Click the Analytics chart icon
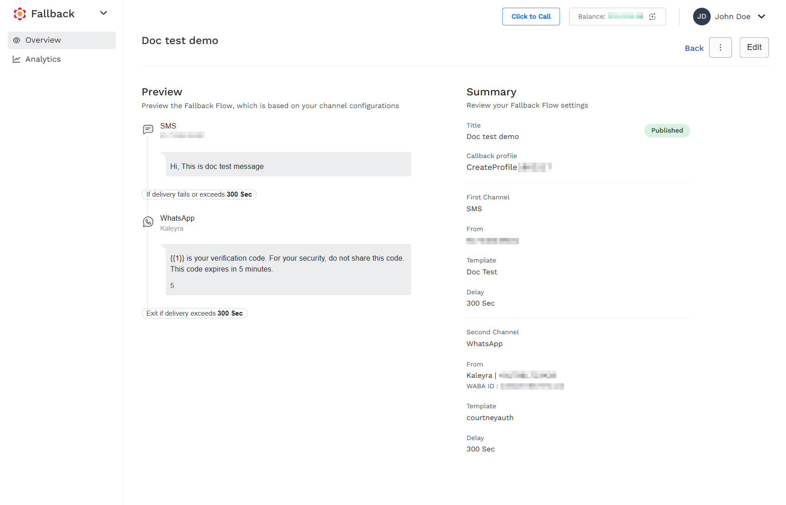Viewport: 786px width, 505px height. click(16, 59)
